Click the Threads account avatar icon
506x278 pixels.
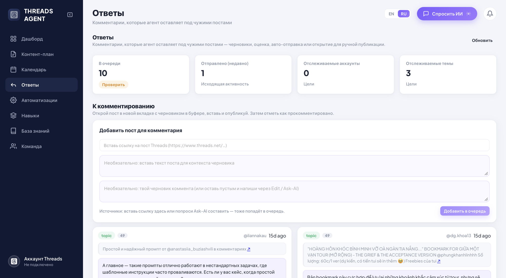(14, 261)
